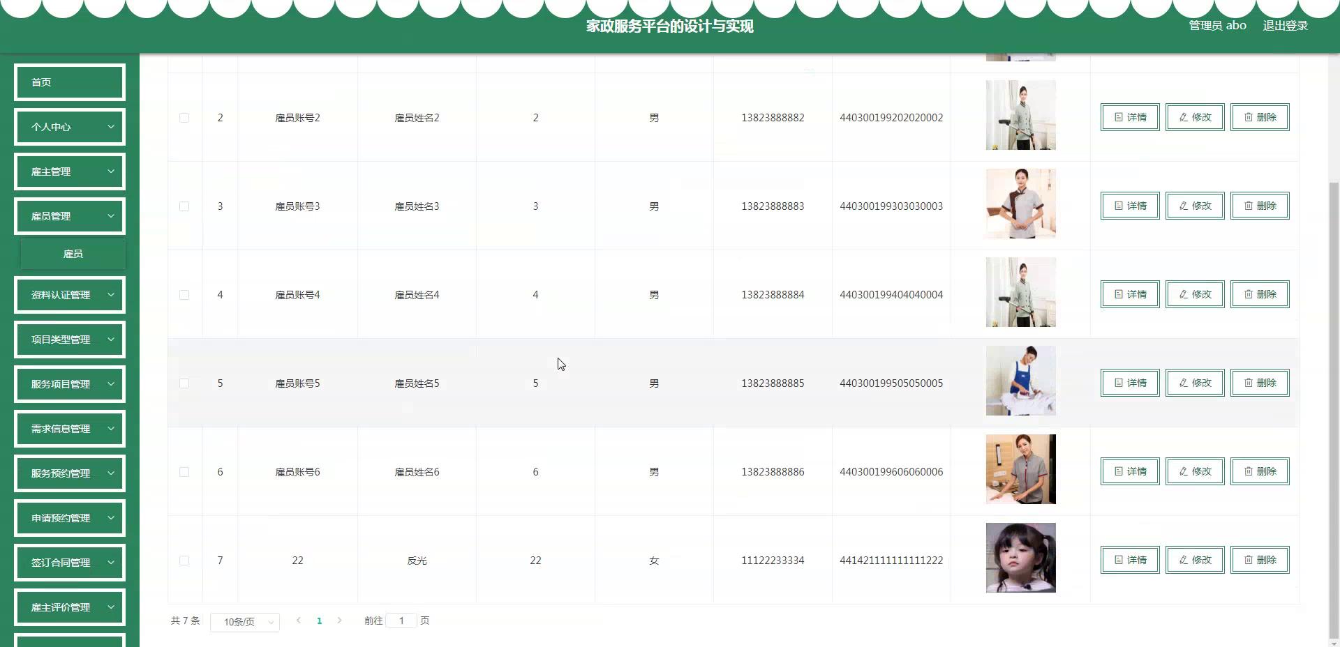Delete employee 反光 record
The image size is (1340, 647).
coord(1260,560)
